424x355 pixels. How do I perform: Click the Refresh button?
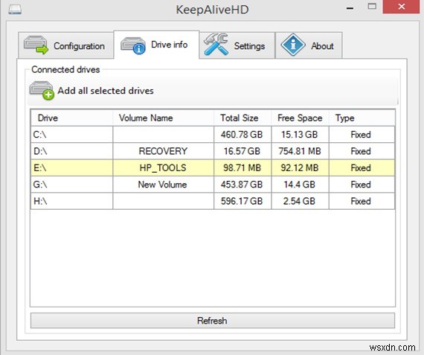tap(213, 321)
